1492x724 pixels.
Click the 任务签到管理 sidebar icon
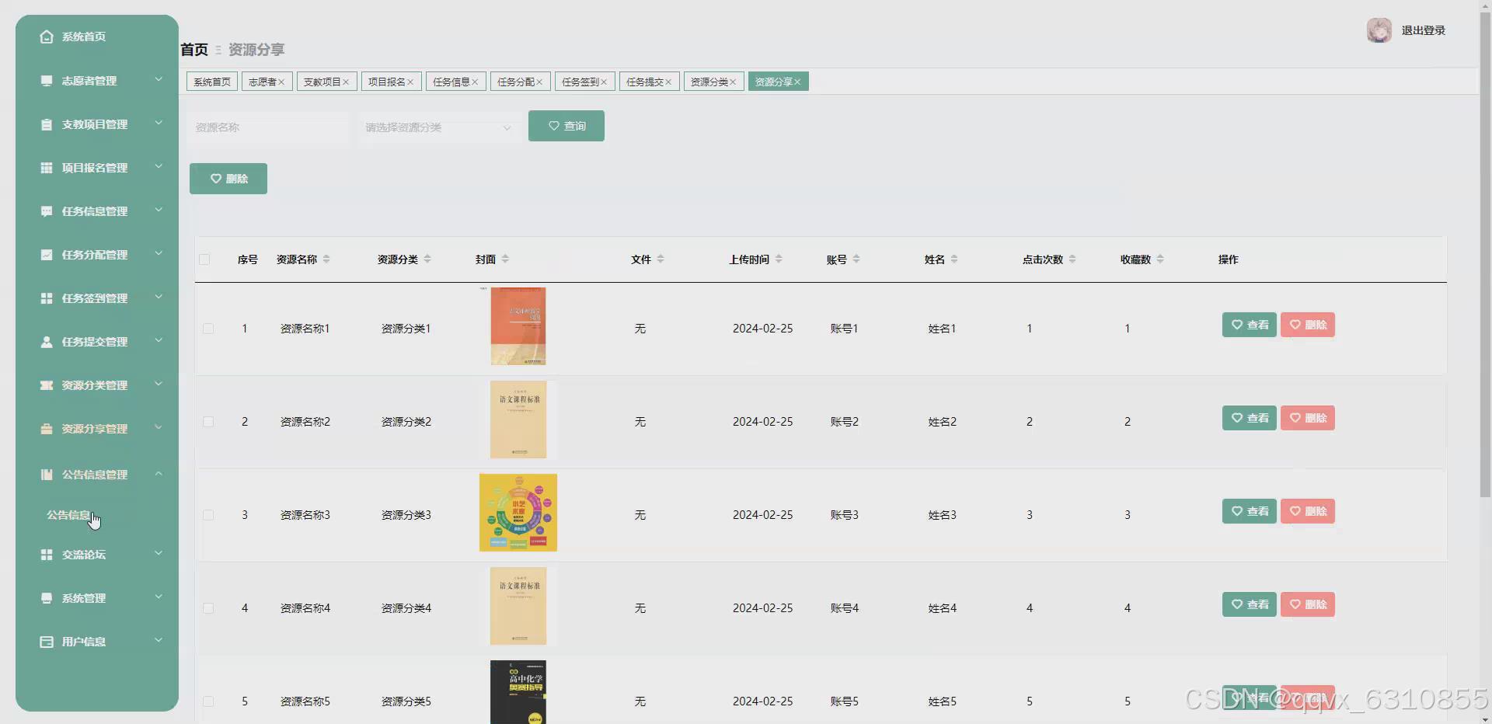[47, 298]
